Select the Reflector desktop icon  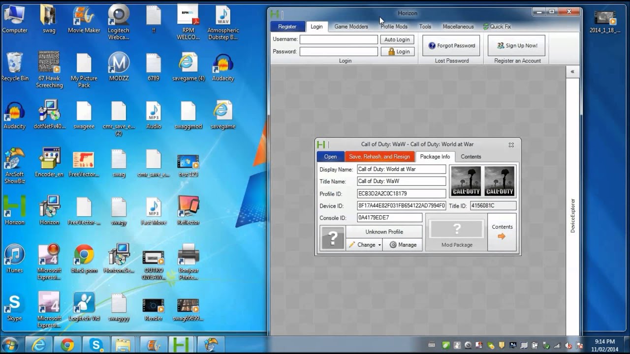188,210
